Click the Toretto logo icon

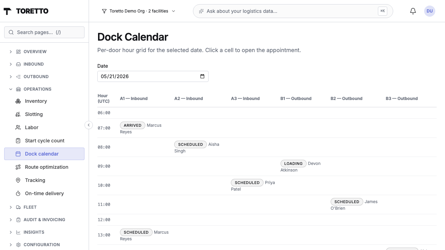pyautogui.click(x=7, y=11)
